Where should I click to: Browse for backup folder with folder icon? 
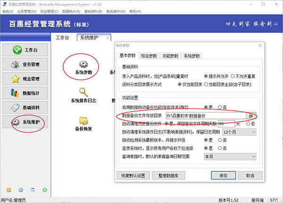(251, 116)
